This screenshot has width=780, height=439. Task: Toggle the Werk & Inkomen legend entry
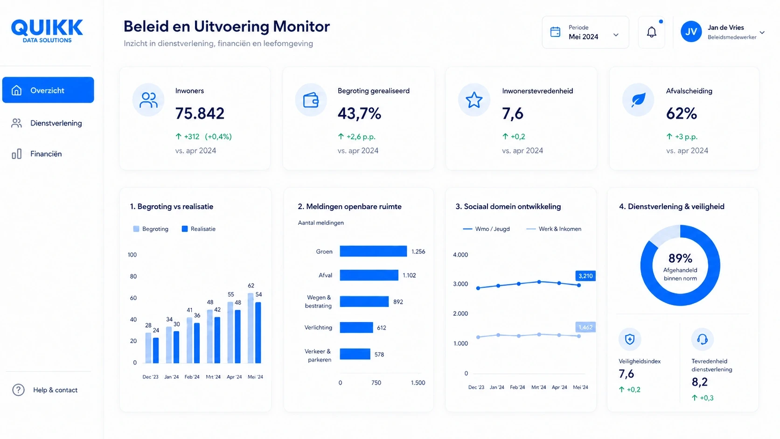point(554,229)
